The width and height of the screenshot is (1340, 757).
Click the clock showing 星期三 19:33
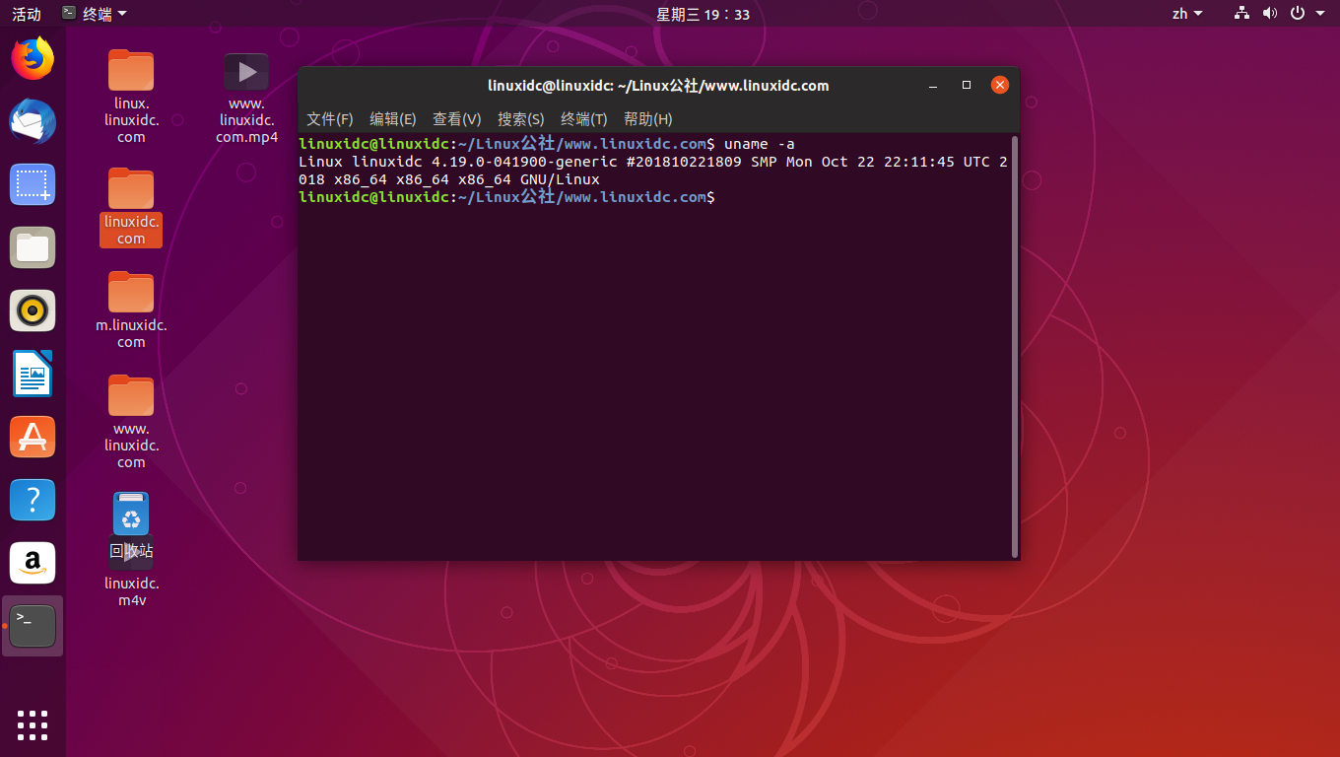pyautogui.click(x=703, y=13)
